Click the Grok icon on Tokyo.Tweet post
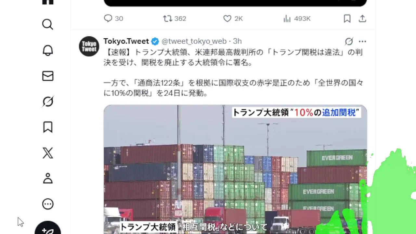 [x=349, y=41]
